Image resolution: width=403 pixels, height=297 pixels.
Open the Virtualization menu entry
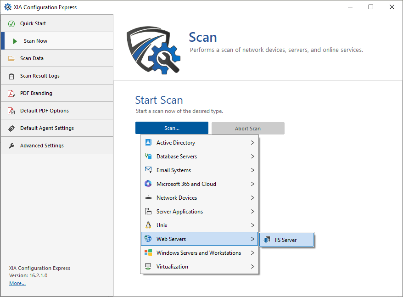[200, 266]
